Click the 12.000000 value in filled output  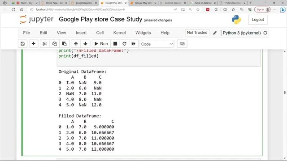(x=103, y=149)
